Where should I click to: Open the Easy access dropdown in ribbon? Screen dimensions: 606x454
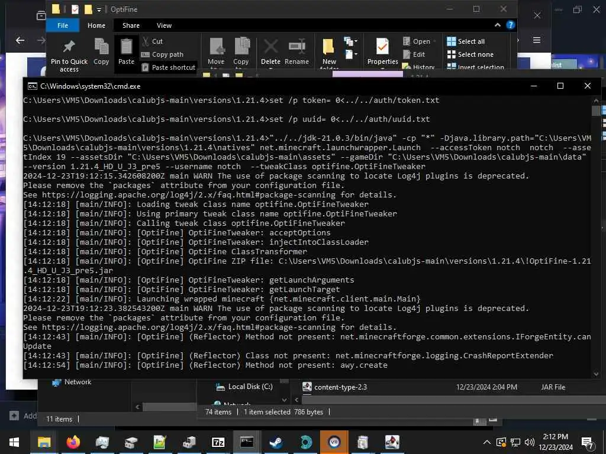pyautogui.click(x=351, y=54)
